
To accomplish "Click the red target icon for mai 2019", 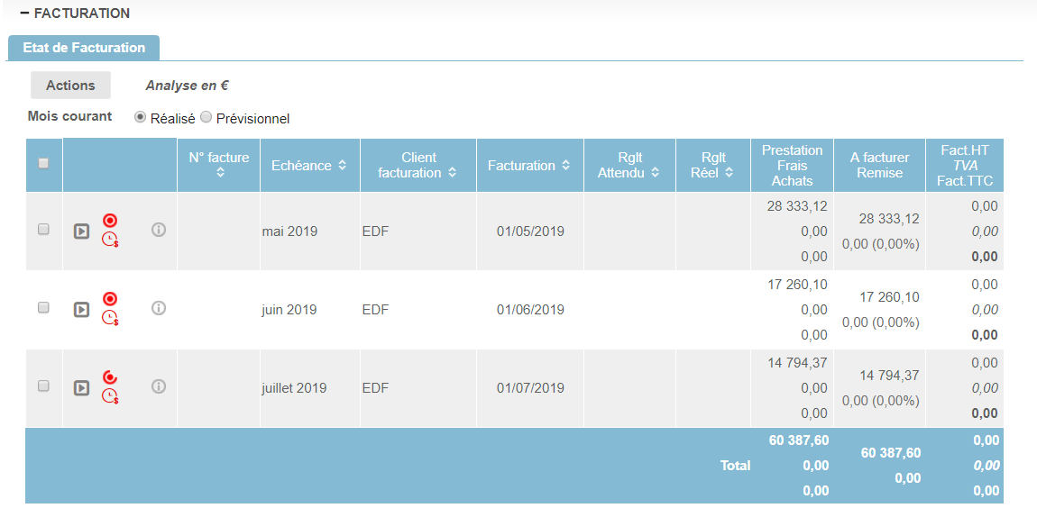I will coord(110,220).
